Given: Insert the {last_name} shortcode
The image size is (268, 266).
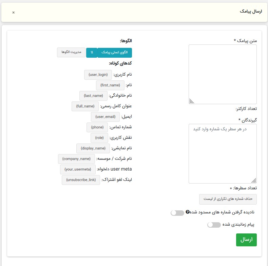Looking at the screenshot, I should (x=93, y=96).
